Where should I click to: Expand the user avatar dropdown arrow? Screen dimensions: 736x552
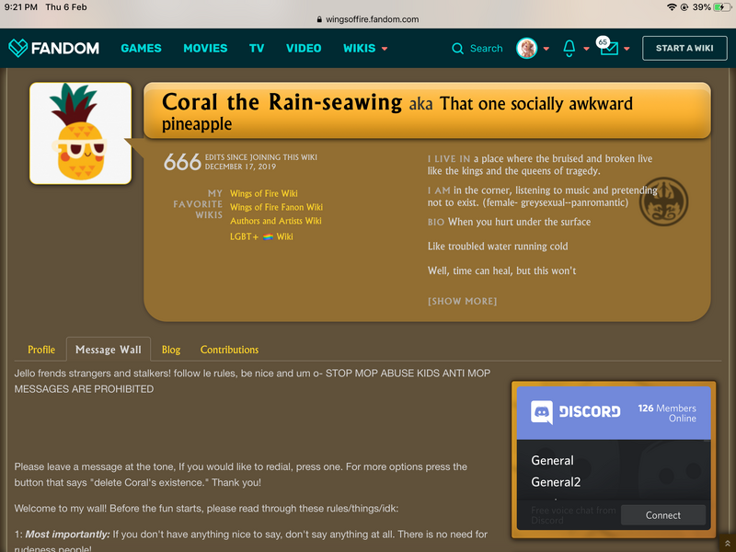pos(546,49)
